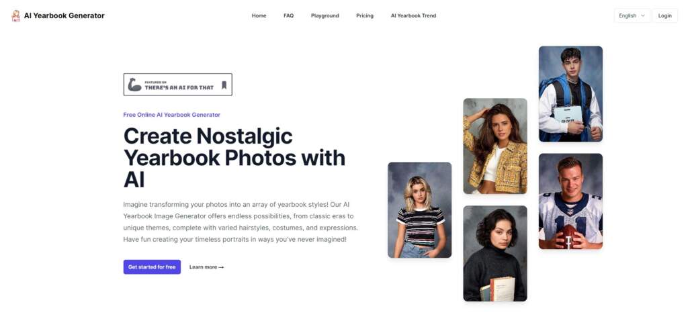
Task: Open the yellow tweed jacket portrait
Action: click(495, 146)
